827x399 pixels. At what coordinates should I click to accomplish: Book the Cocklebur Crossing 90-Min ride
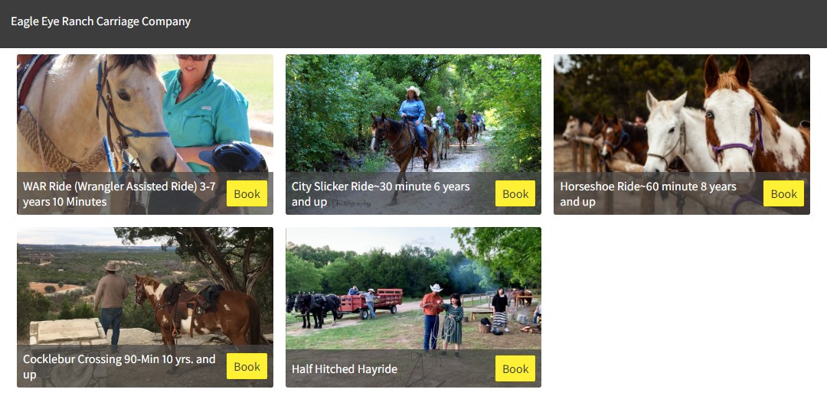pos(247,366)
